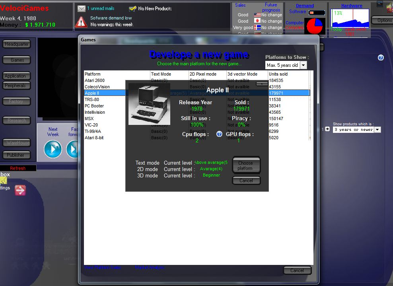The height and width of the screenshot is (286, 393).
Task: Cancel the Apple II platform popup
Action: pos(246,181)
